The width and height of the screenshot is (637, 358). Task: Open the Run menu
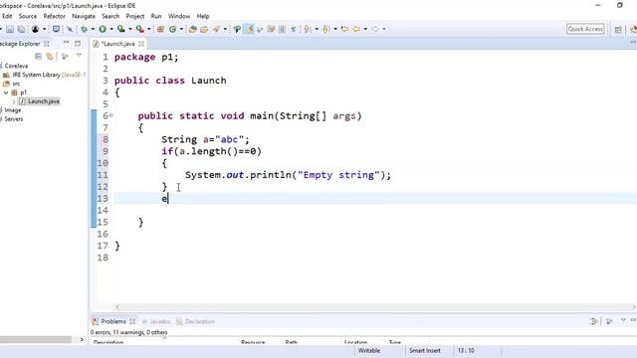[156, 16]
